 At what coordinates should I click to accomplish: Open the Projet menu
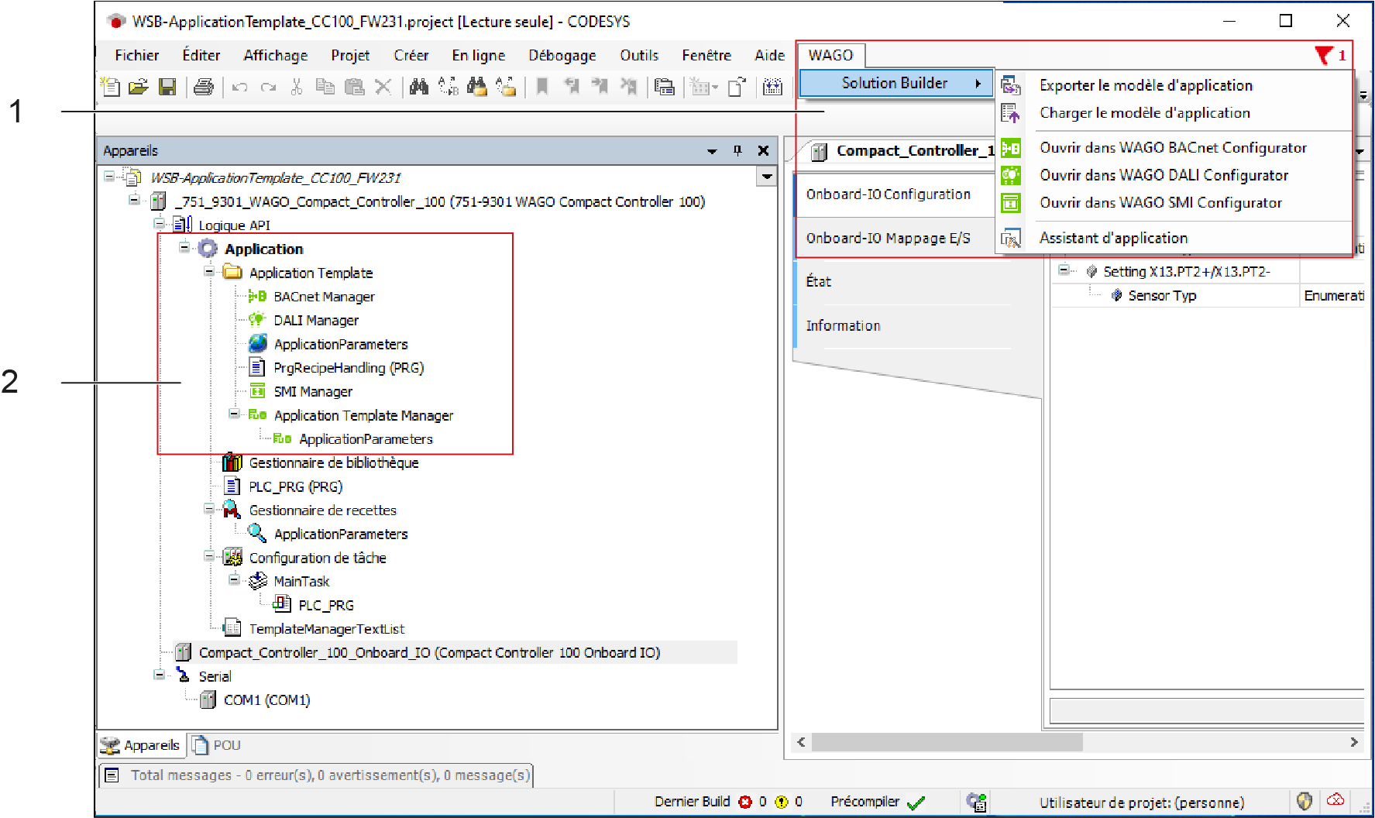click(350, 55)
